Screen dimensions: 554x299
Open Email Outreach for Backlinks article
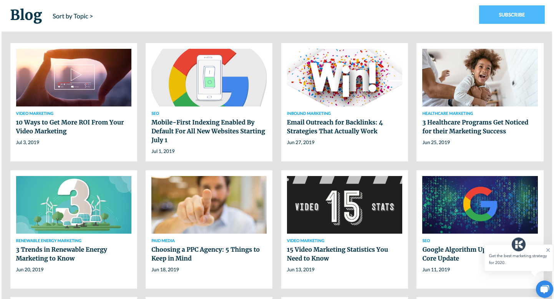tap(335, 127)
